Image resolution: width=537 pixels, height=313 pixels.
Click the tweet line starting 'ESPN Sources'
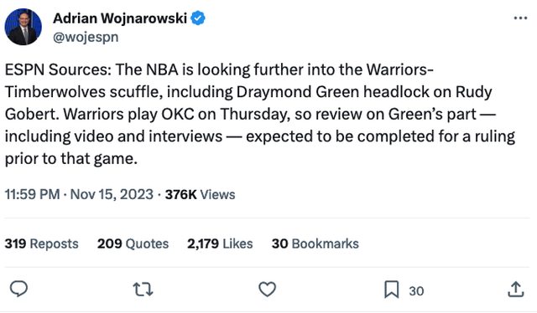pos(219,69)
